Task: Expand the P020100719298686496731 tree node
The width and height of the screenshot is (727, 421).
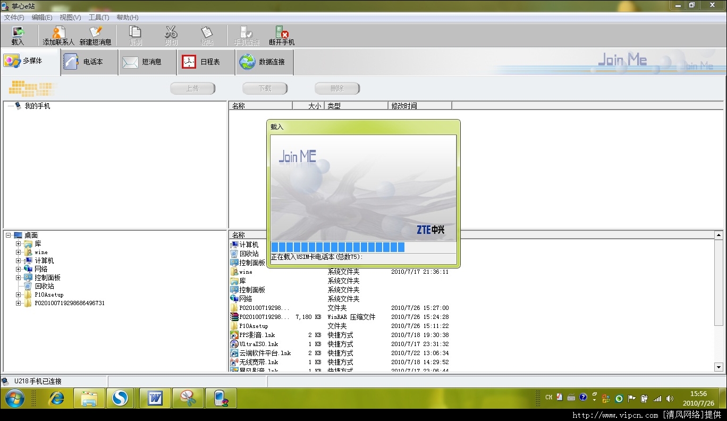Action: coord(18,303)
